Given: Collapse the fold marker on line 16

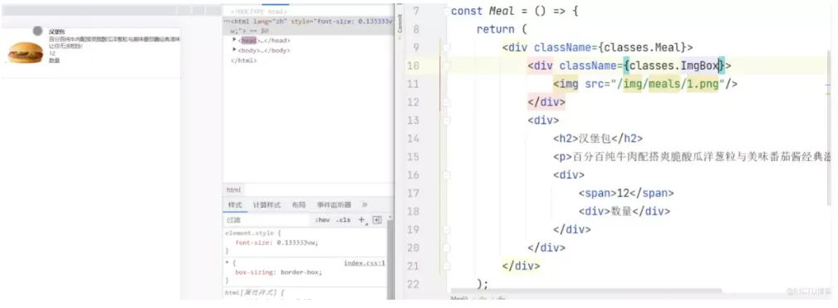Looking at the screenshot, I should 447,175.
